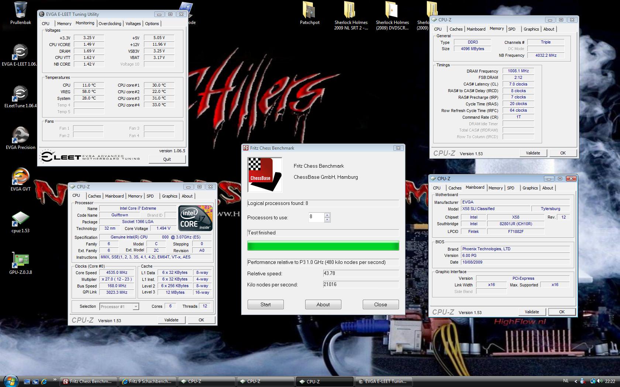
Task: Click CAS# Latency 7.0 clocks value
Action: point(518,84)
